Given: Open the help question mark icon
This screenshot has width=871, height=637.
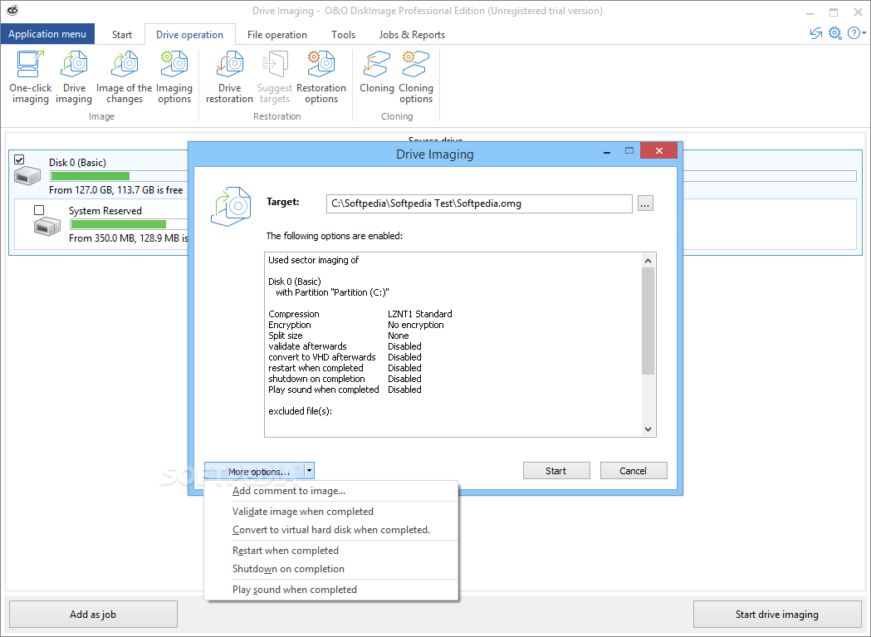Looking at the screenshot, I should [x=854, y=33].
